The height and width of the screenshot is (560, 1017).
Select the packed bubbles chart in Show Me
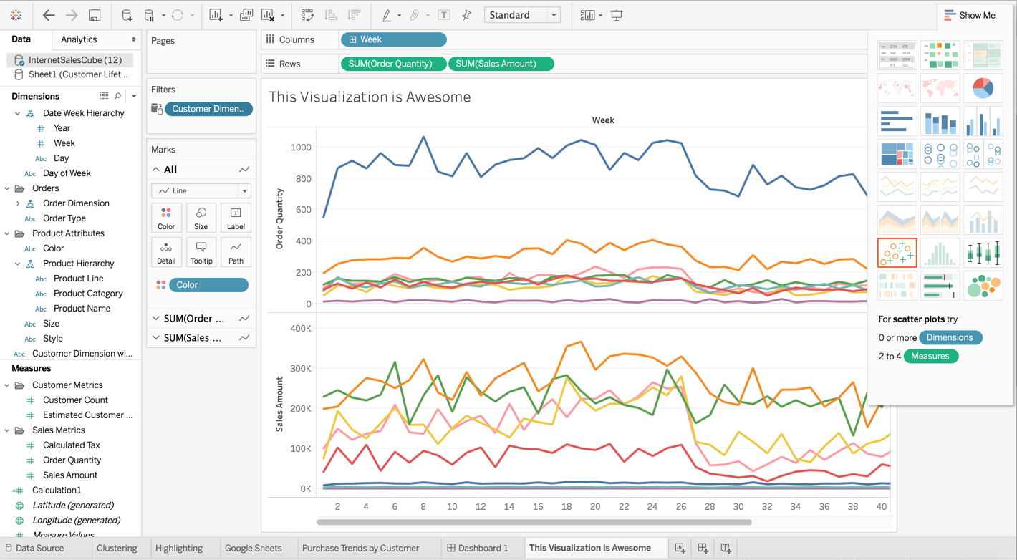(x=983, y=284)
